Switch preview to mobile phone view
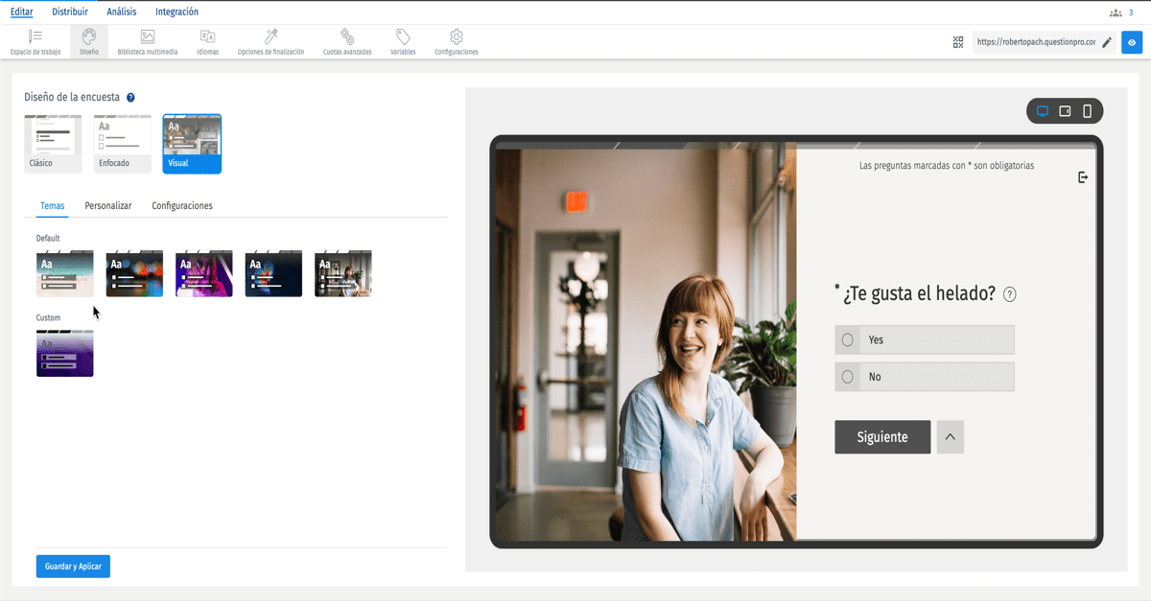Screen dimensions: 1151x604 point(1087,110)
